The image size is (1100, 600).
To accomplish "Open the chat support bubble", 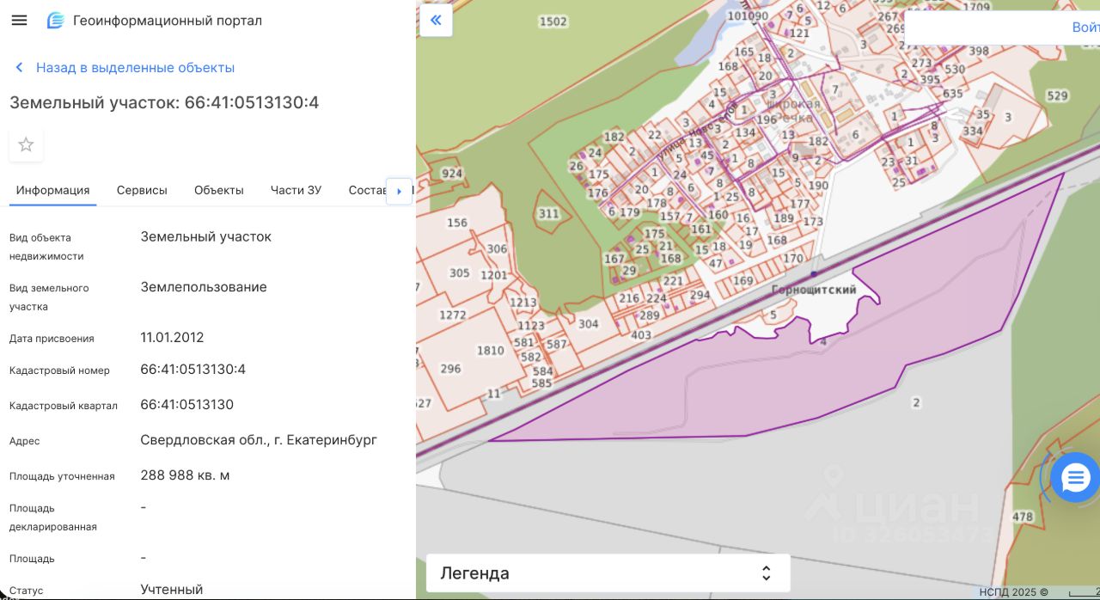I will point(1074,477).
